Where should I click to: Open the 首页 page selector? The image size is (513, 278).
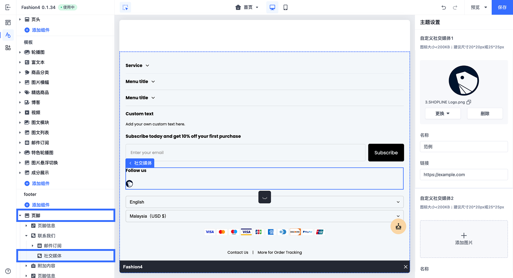pyautogui.click(x=247, y=7)
